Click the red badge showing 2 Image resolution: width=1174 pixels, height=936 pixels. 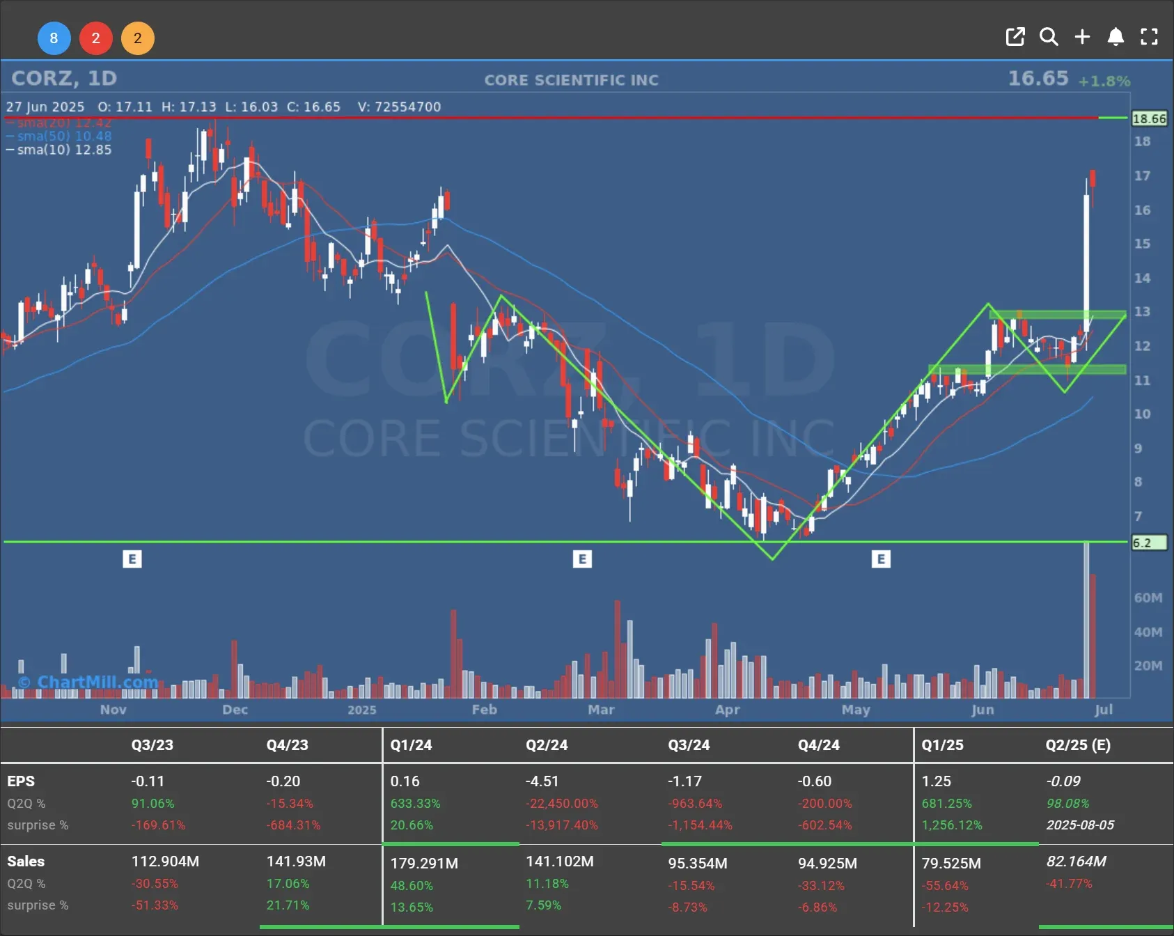[95, 38]
